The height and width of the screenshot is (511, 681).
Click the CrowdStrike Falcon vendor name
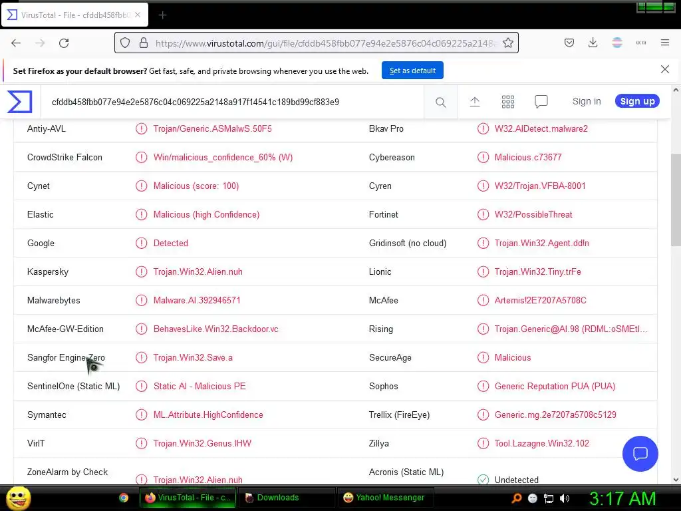point(65,157)
